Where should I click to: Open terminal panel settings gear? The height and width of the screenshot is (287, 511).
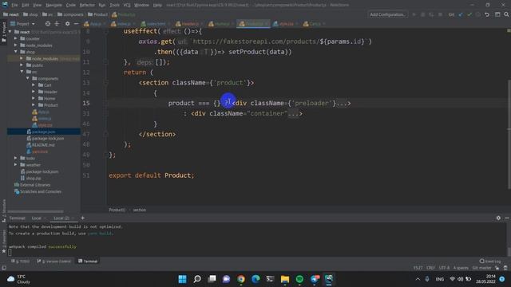498,218
